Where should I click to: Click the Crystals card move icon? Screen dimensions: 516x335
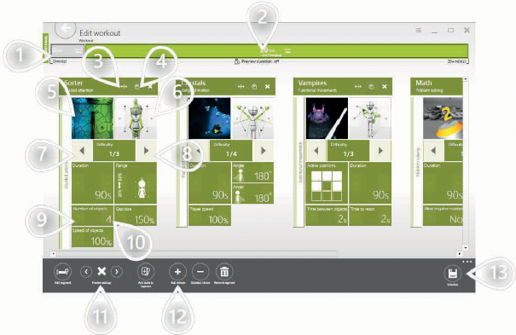[241, 86]
